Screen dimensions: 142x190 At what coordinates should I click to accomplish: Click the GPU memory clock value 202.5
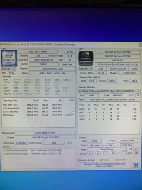(112, 81)
